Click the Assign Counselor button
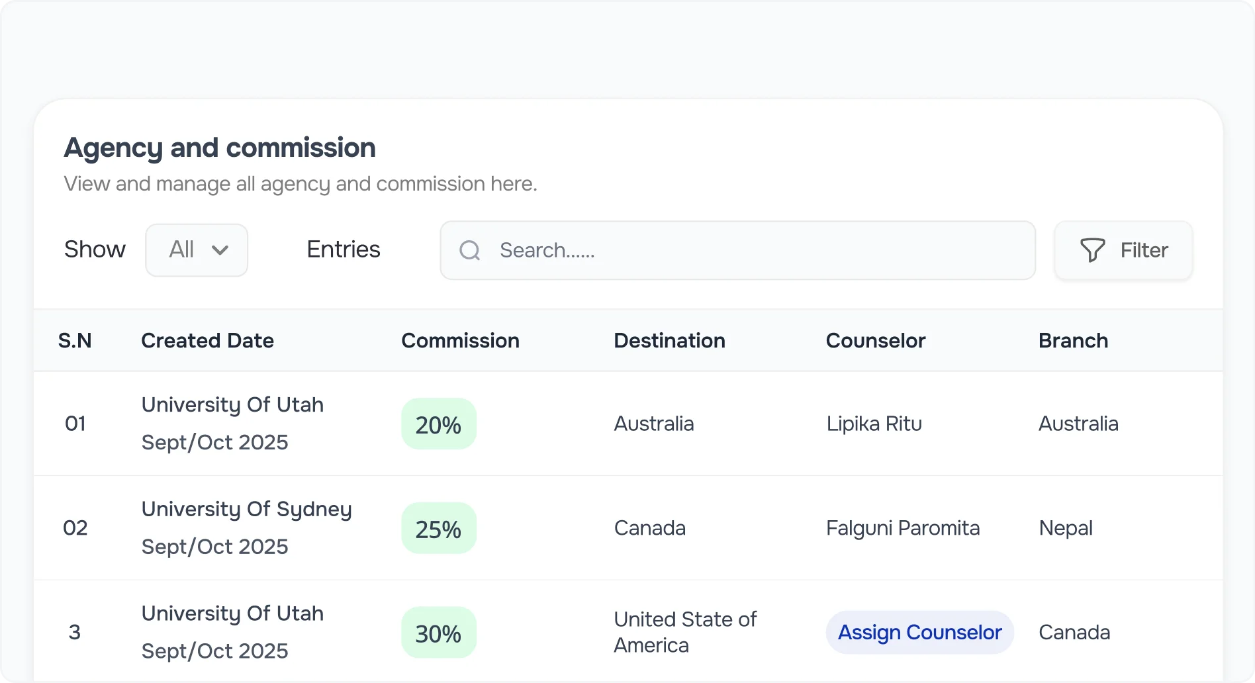The height and width of the screenshot is (683, 1255). [919, 632]
